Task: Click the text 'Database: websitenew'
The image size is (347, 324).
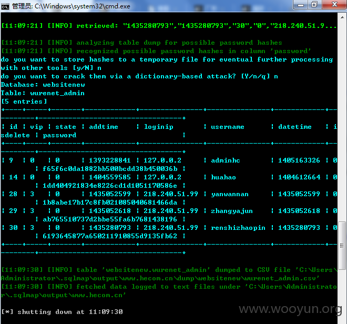Action: [43, 85]
